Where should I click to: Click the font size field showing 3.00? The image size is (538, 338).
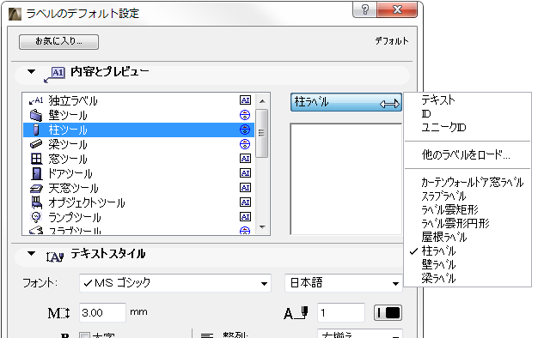[x=102, y=312]
